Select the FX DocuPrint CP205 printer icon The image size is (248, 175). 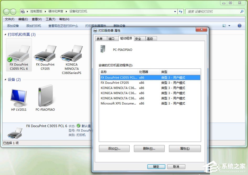tap(45, 55)
